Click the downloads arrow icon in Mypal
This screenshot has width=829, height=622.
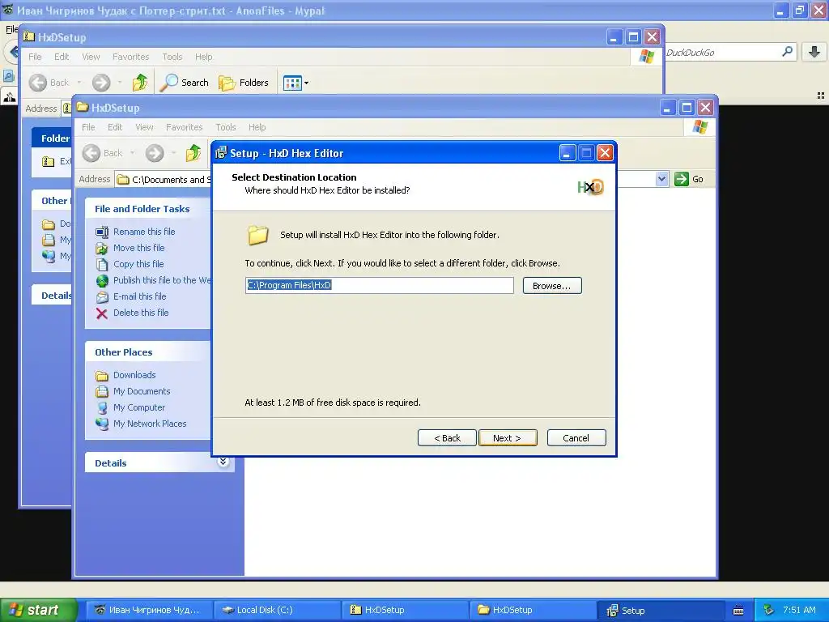point(814,52)
